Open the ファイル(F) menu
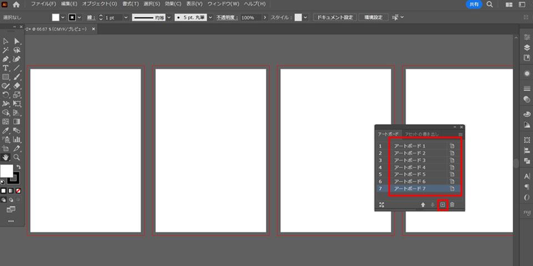This screenshot has height=266, width=533. pyautogui.click(x=43, y=4)
